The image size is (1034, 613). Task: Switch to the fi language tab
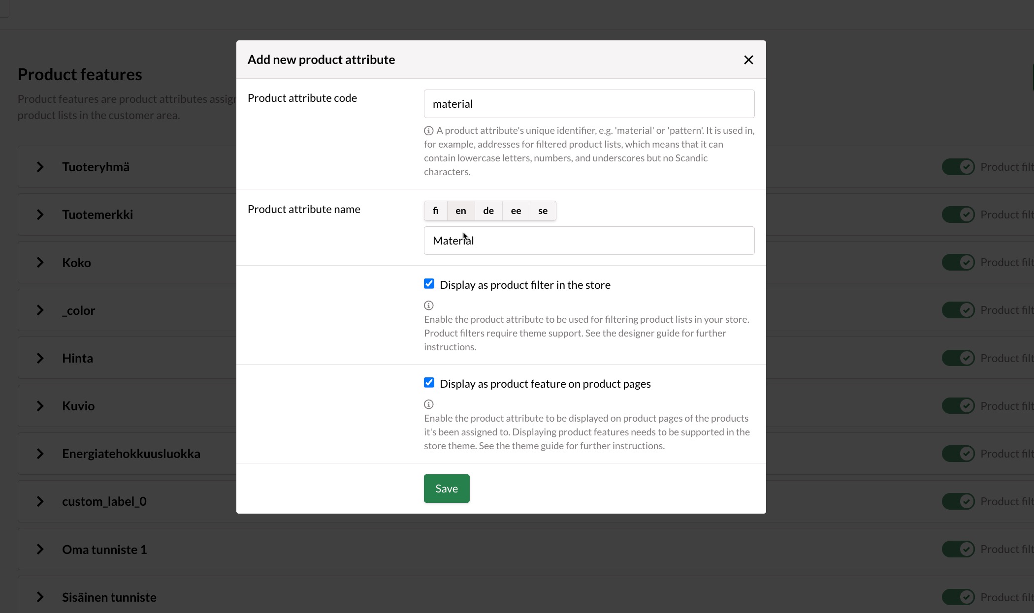(x=435, y=211)
